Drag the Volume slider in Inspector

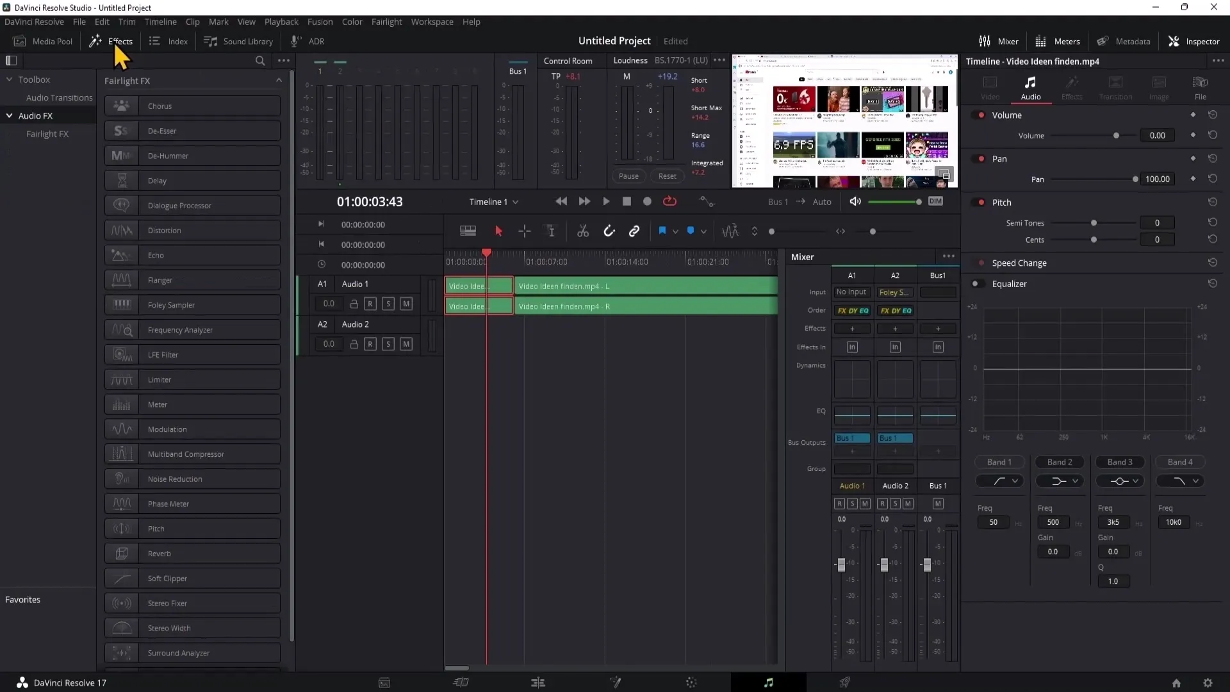[1116, 135]
